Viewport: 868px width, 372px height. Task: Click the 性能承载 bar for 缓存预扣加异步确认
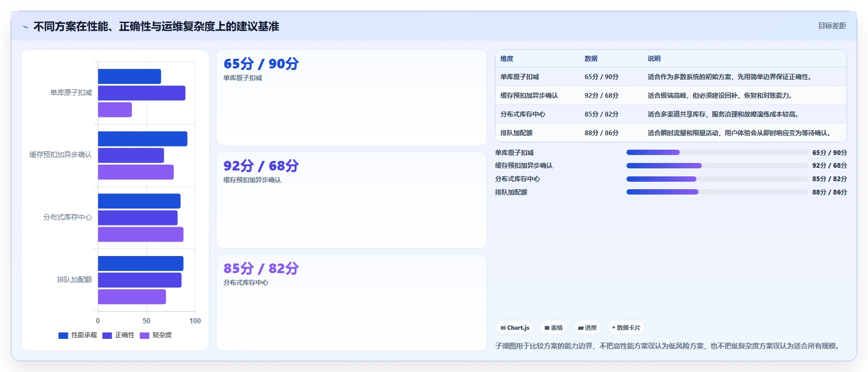143,139
